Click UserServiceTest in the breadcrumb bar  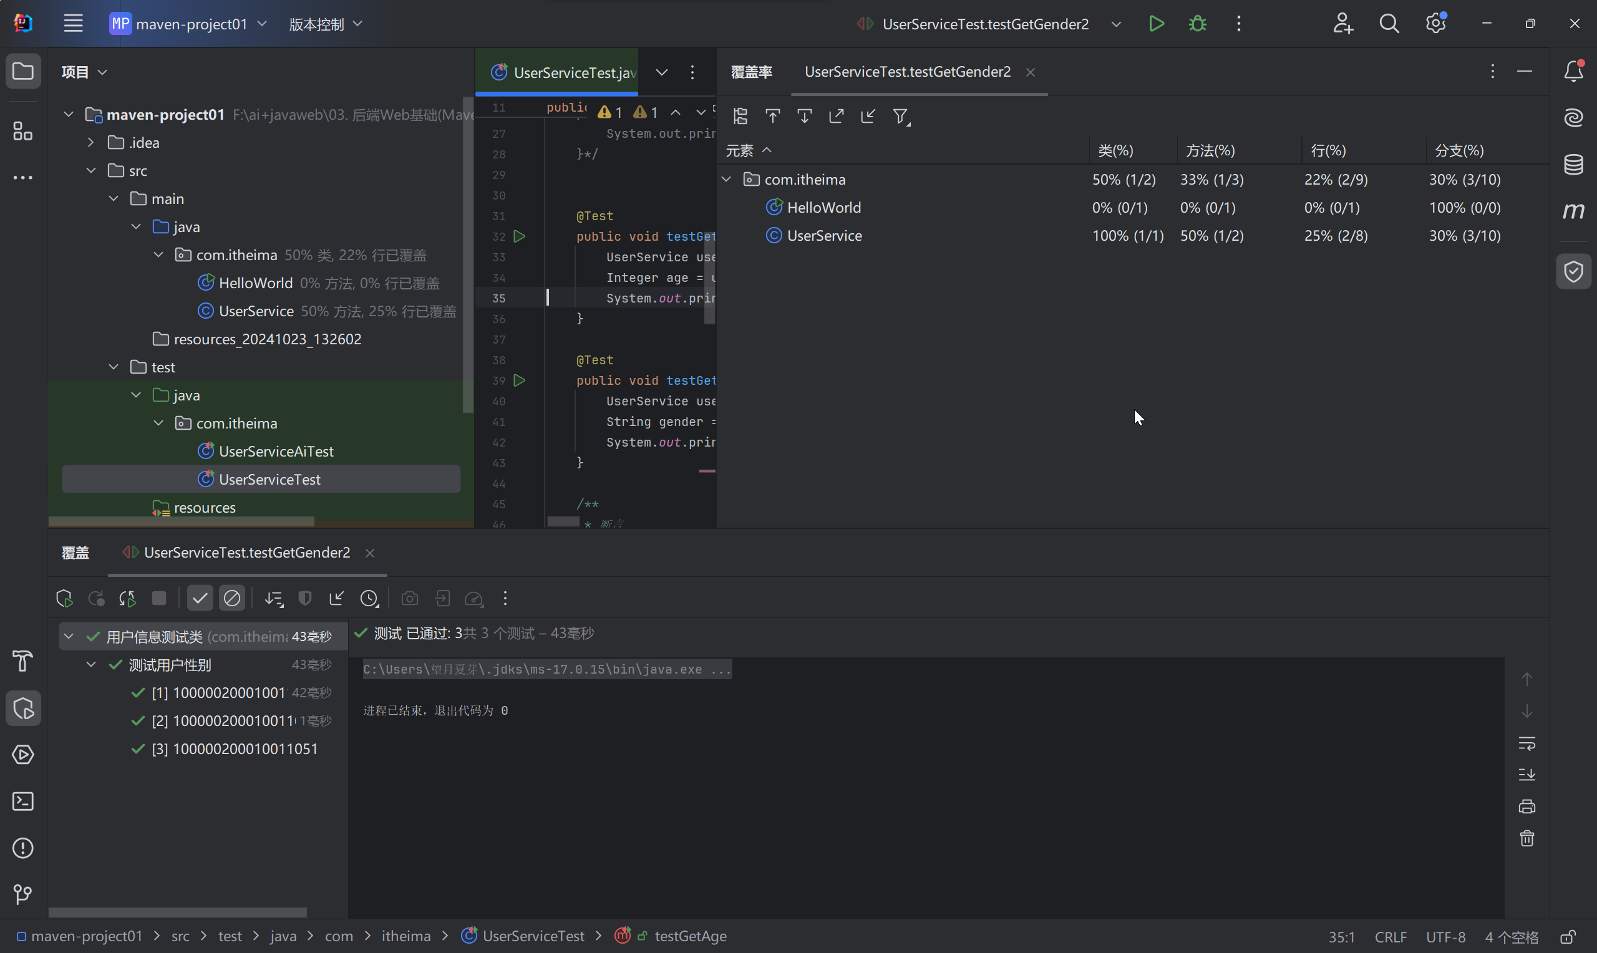(533, 936)
